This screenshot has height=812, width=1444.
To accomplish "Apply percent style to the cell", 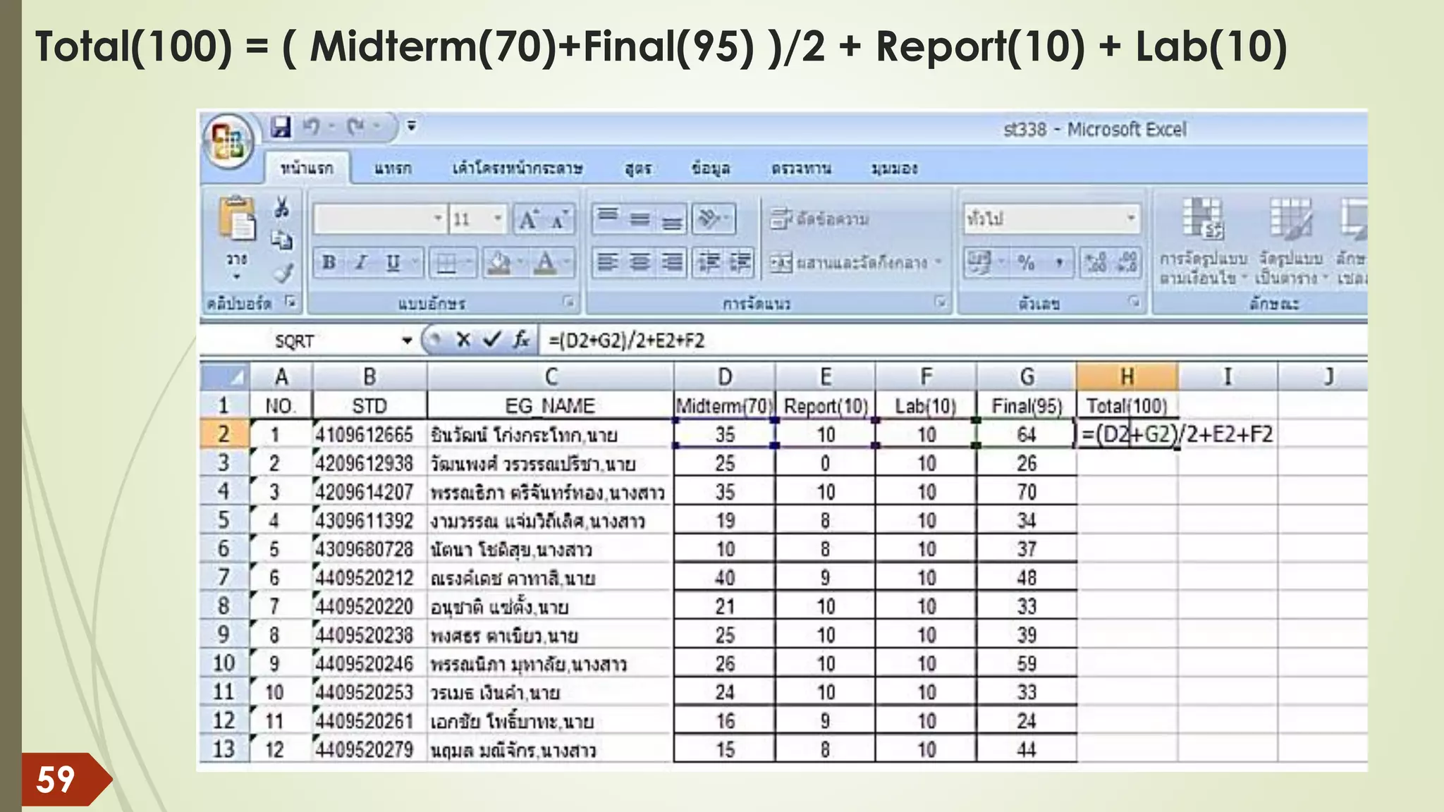I will tap(1026, 264).
